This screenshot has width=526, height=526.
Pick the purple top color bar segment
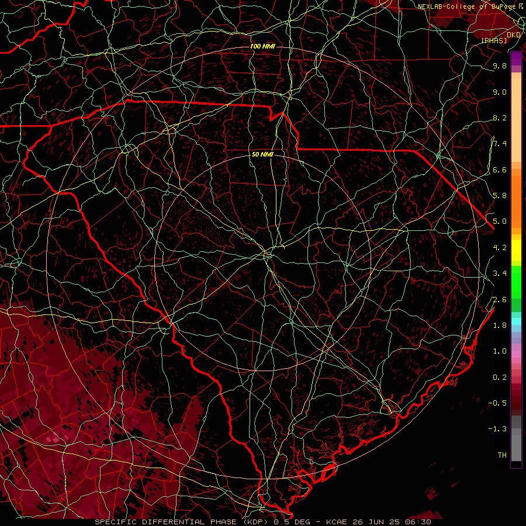click(516, 58)
